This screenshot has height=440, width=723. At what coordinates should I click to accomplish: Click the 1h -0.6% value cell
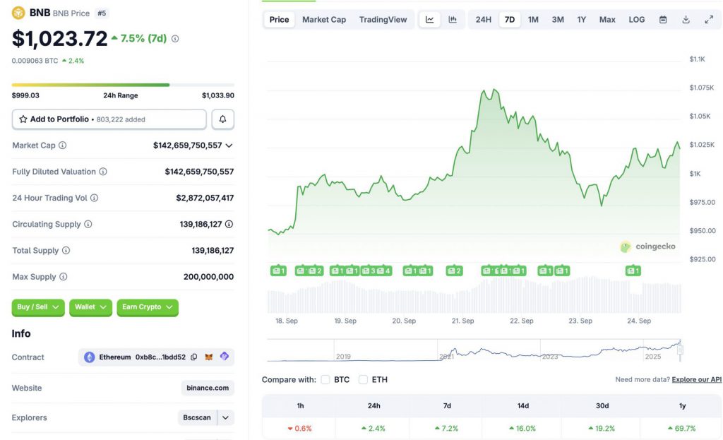(299, 429)
